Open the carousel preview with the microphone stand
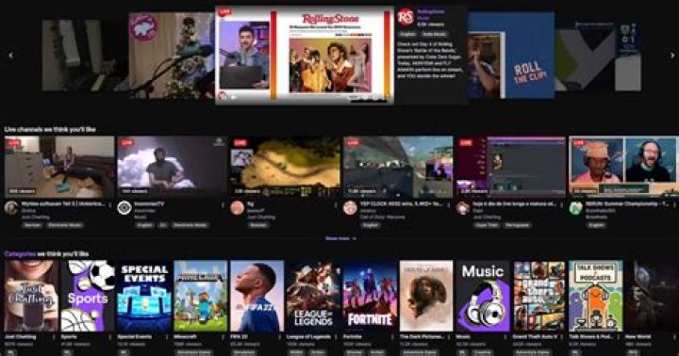Image resolution: width=679 pixels, height=356 pixels. (x=172, y=55)
